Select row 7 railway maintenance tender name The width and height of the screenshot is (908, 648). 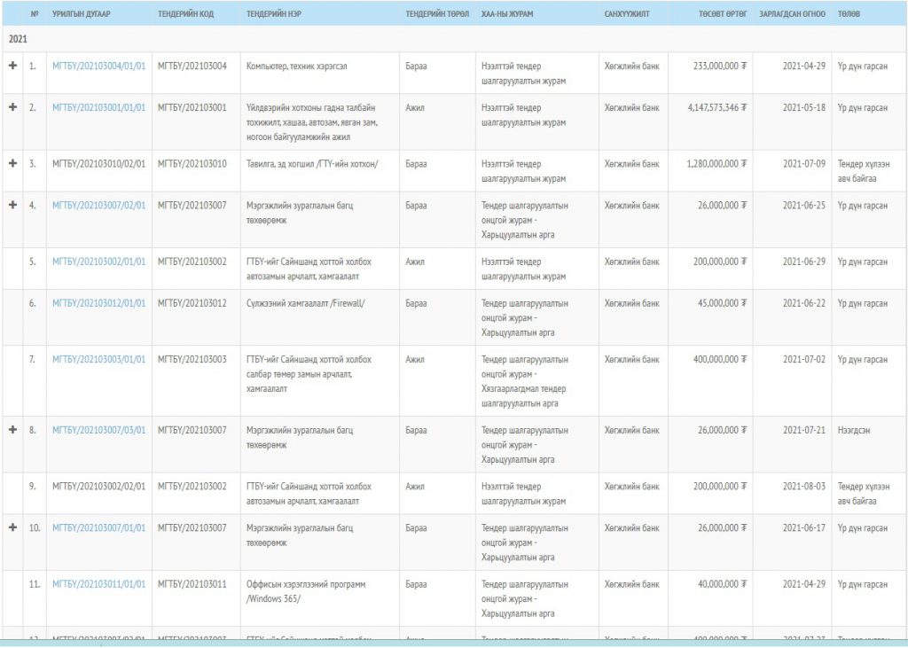(x=309, y=374)
